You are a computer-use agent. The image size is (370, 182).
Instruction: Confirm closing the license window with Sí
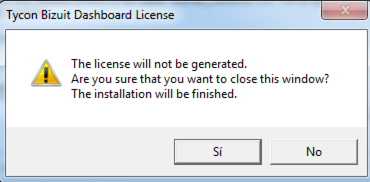click(218, 152)
